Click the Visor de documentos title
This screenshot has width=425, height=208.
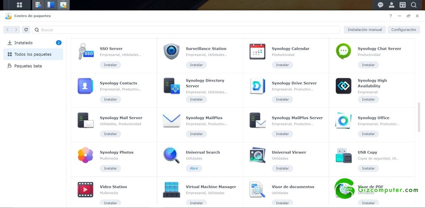293,186
